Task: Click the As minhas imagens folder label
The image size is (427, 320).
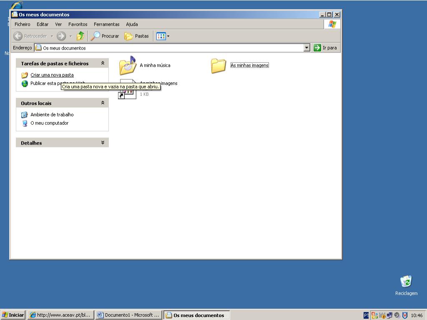Action: 249,65
